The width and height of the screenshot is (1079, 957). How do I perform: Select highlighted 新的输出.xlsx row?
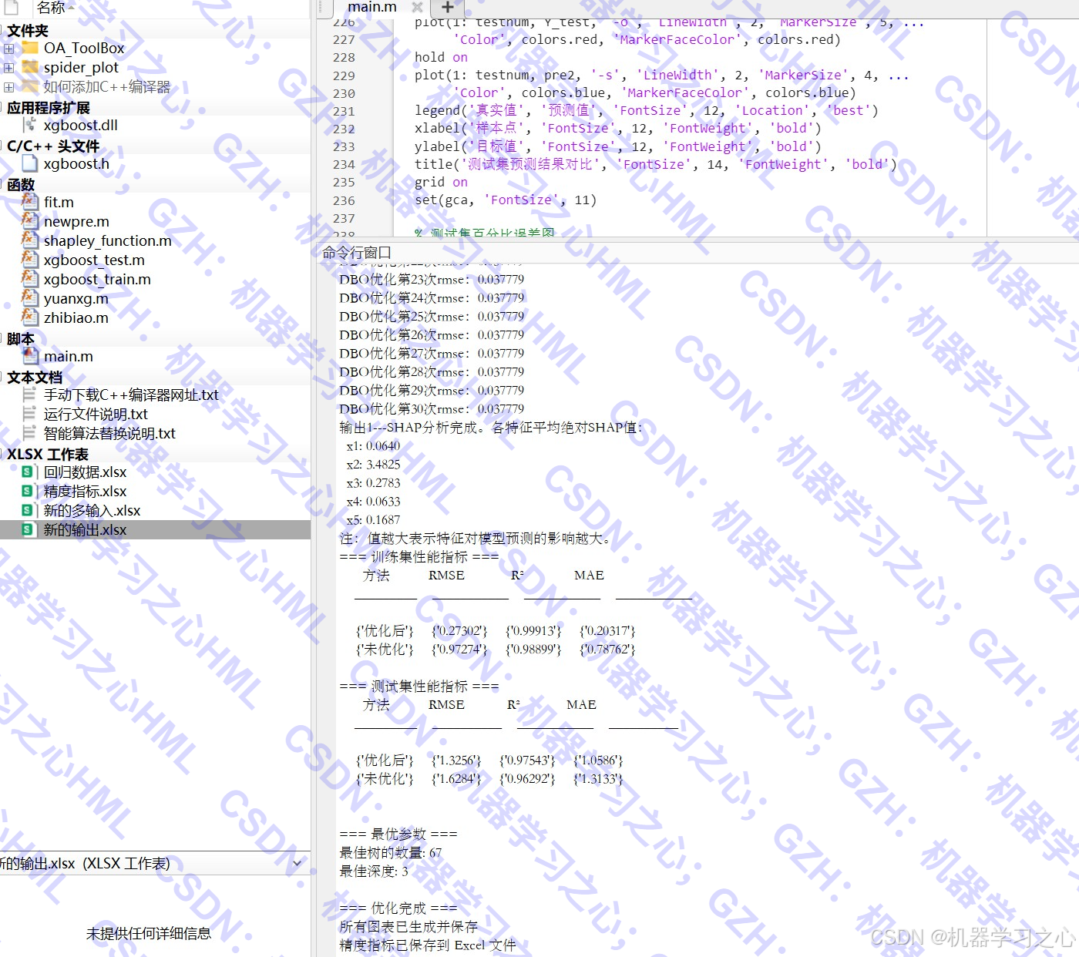pyautogui.click(x=155, y=529)
